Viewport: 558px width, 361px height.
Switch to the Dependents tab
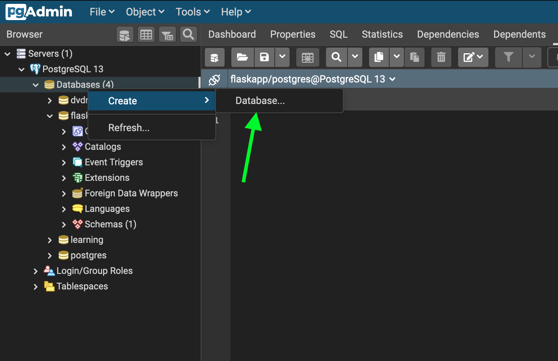[520, 34]
